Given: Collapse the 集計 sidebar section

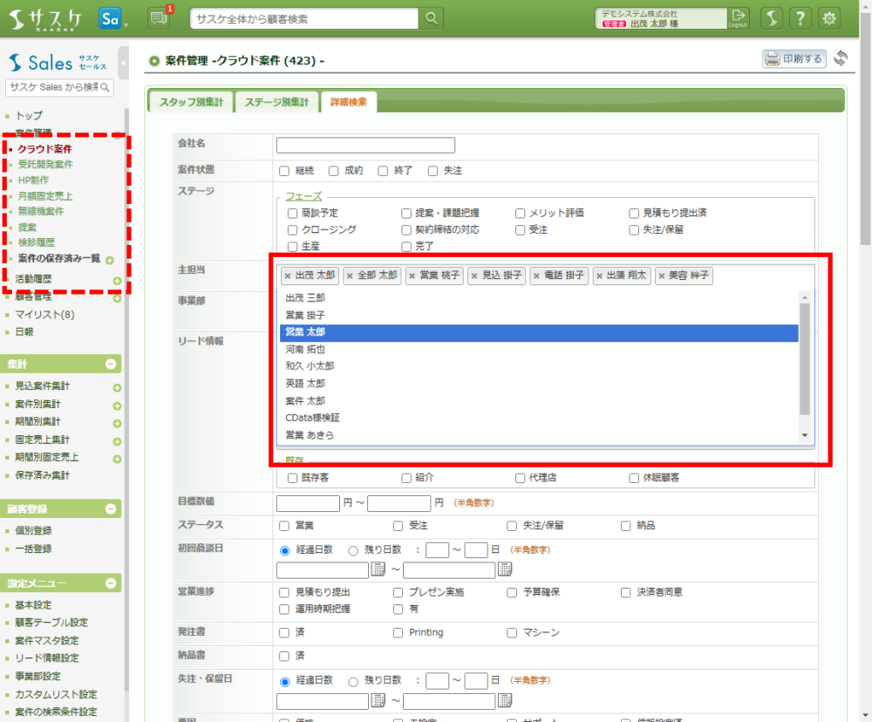Looking at the screenshot, I should [111, 364].
